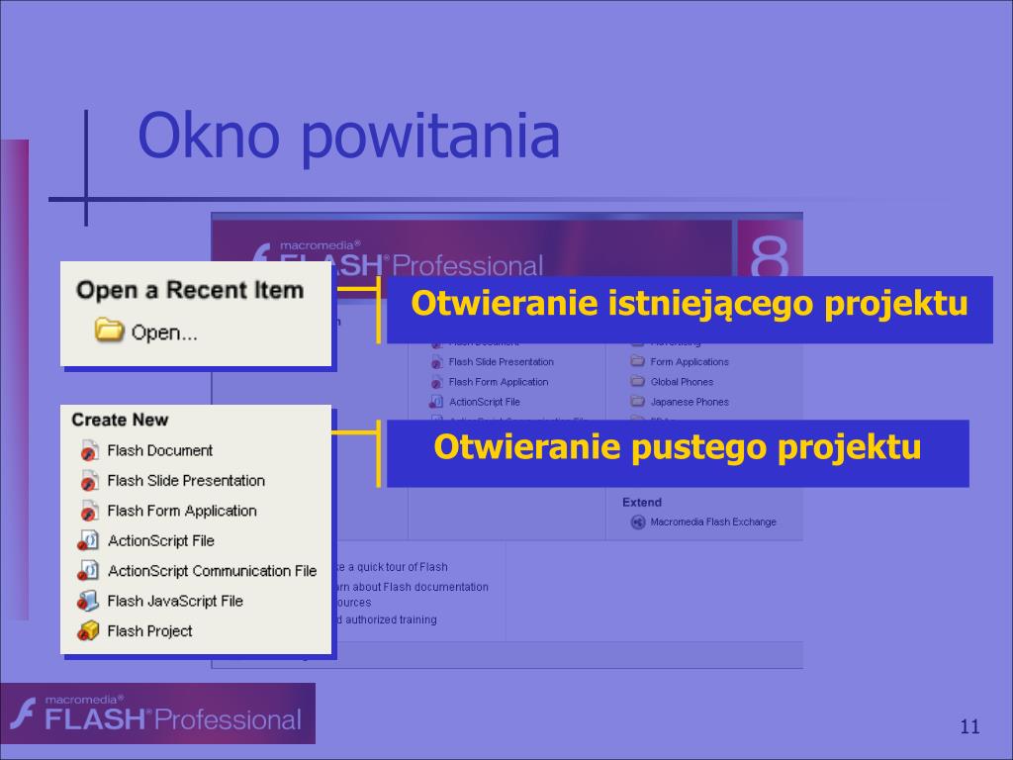This screenshot has width=1013, height=760.
Task: Click the Flash Professional logo at slide bottom
Action: pyautogui.click(x=157, y=713)
